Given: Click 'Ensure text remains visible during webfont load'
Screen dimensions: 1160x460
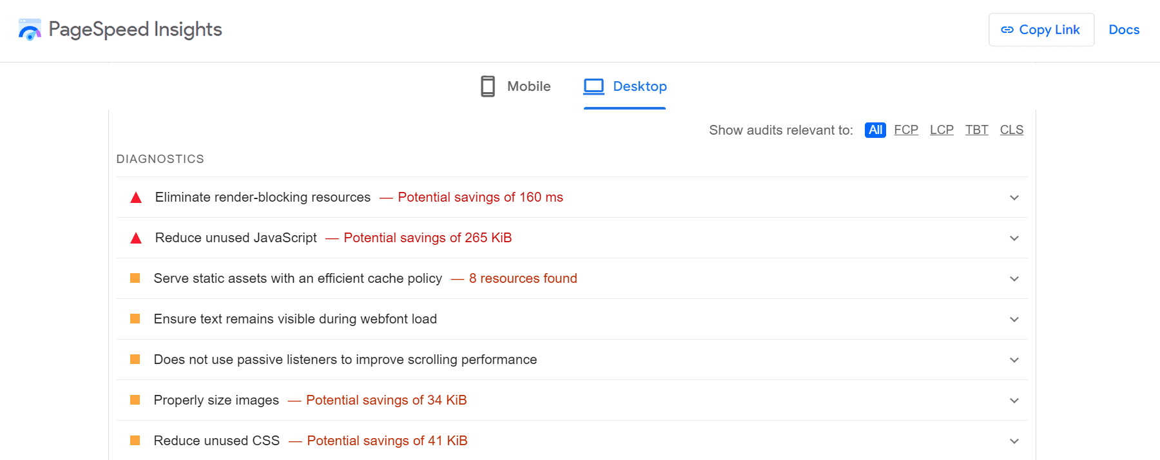Looking at the screenshot, I should coord(295,319).
